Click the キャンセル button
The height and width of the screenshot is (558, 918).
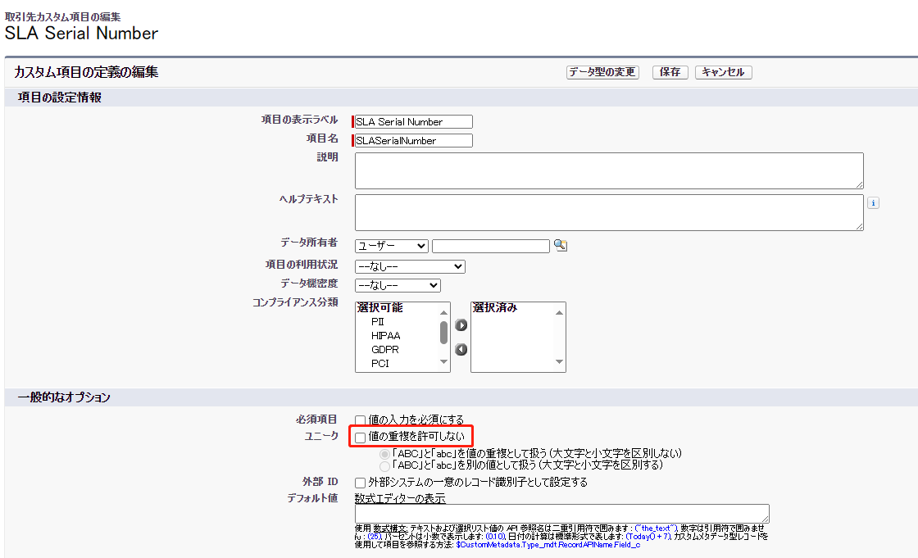click(723, 72)
